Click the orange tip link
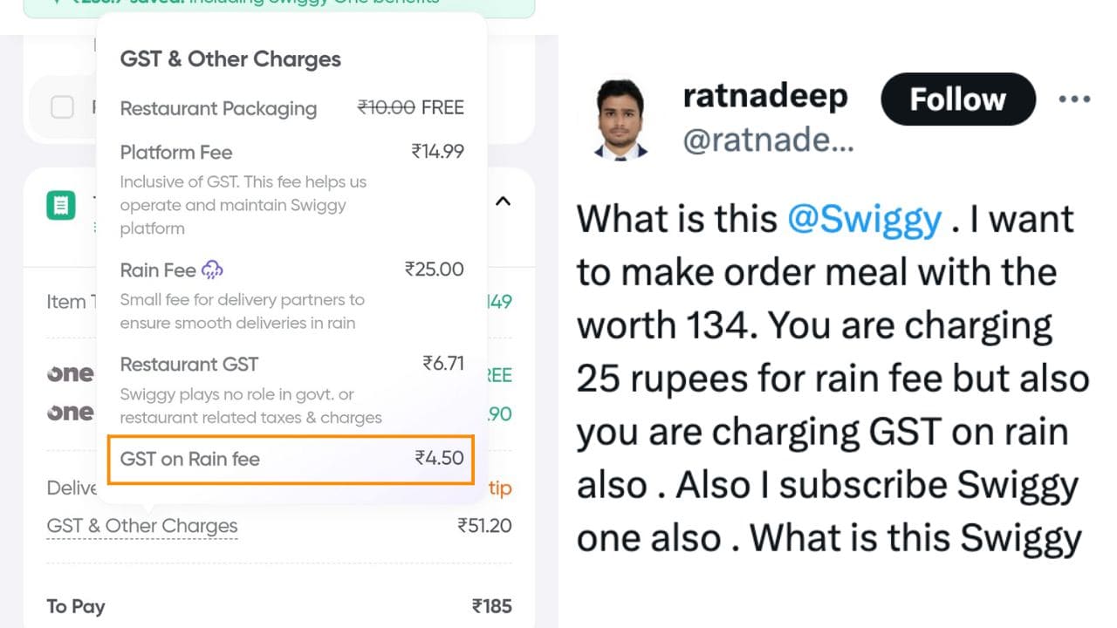Viewport: 1117px width, 628px height. (500, 488)
